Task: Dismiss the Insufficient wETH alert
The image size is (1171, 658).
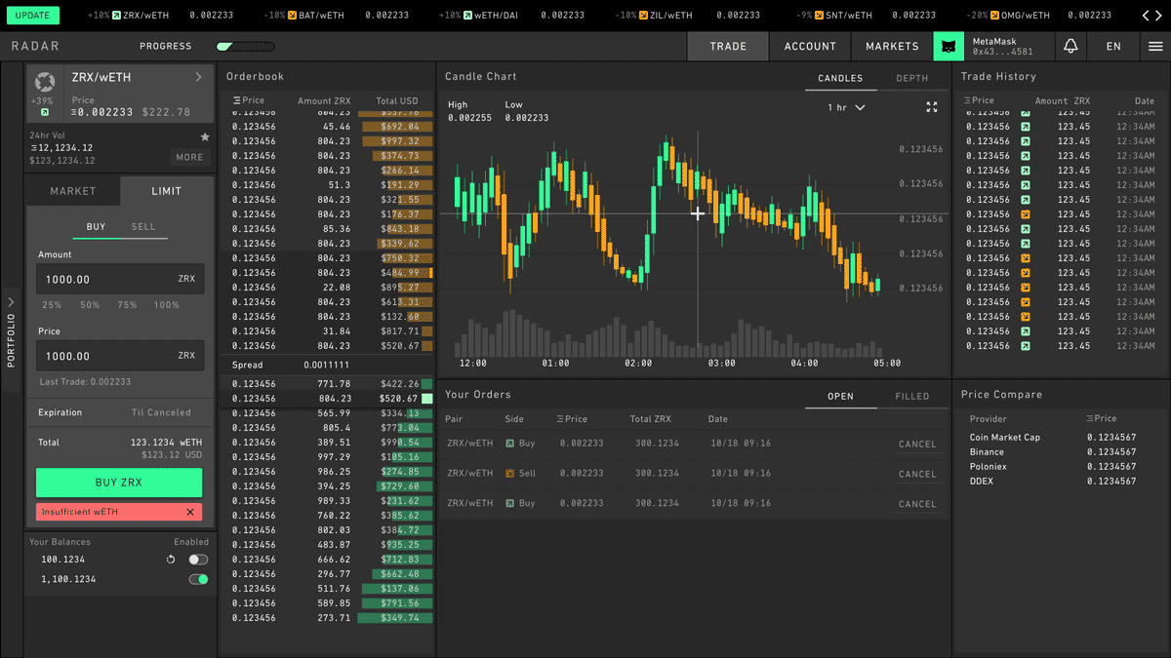Action: tap(190, 512)
